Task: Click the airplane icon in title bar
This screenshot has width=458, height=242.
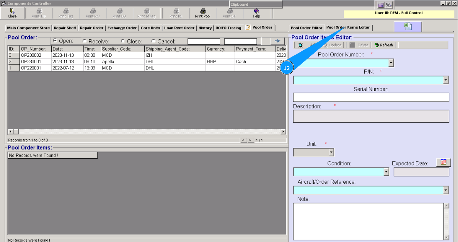Action: point(389,5)
